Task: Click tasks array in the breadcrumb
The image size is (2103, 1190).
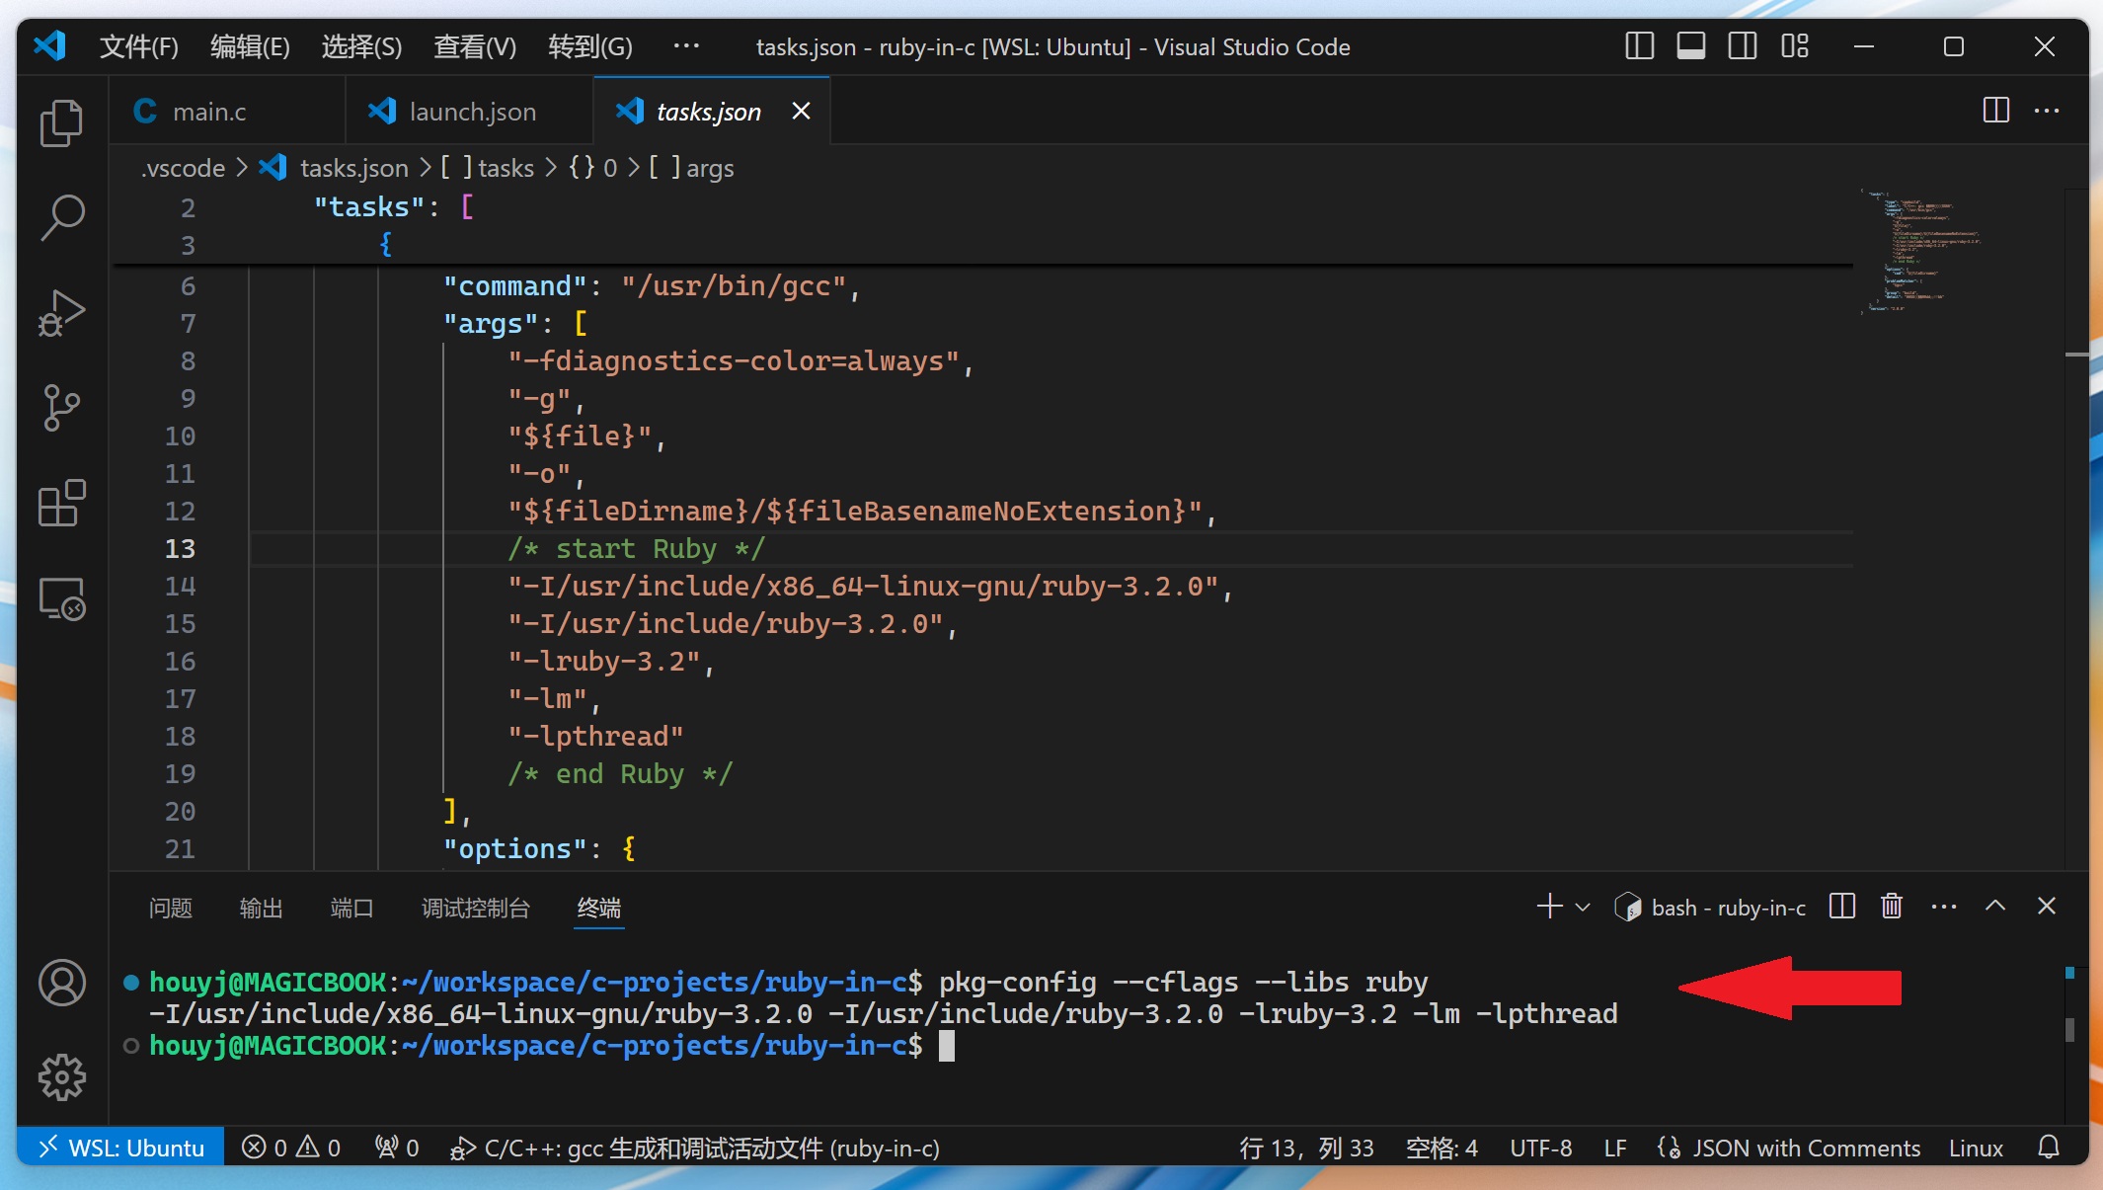Action: click(488, 168)
